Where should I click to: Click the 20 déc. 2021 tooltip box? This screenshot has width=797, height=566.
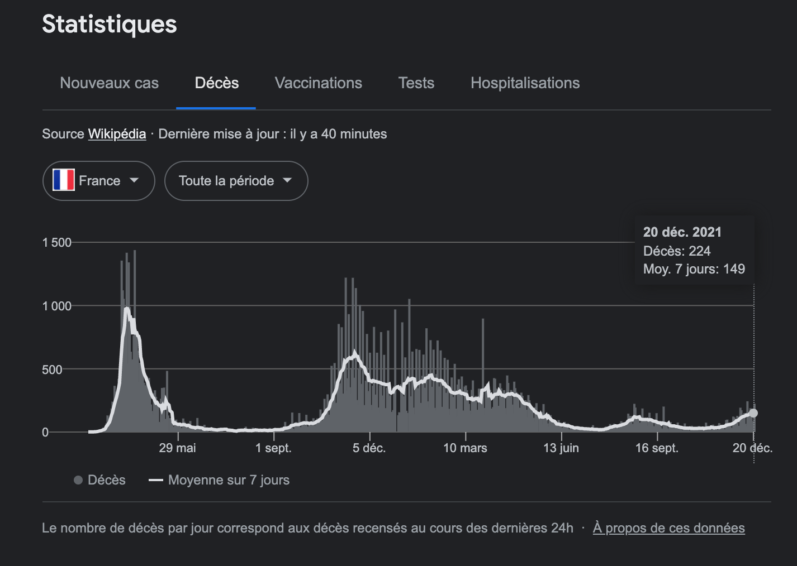coord(694,251)
